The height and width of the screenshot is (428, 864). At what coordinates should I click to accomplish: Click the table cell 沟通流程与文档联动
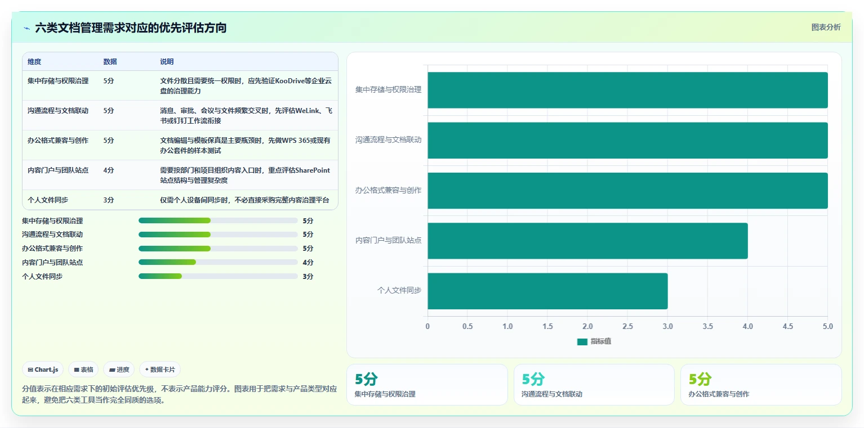(58, 111)
